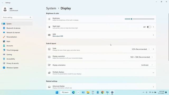
Task: Click the Advanced display monitor icon
Action: pos(49,87)
